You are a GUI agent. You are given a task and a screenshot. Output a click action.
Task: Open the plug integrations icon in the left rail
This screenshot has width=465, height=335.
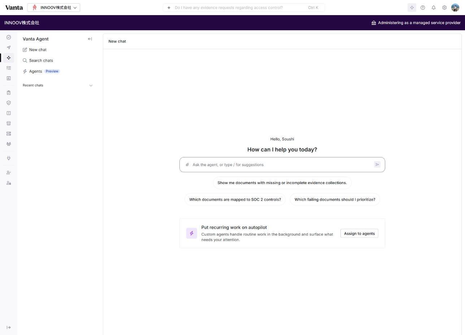coord(9,158)
